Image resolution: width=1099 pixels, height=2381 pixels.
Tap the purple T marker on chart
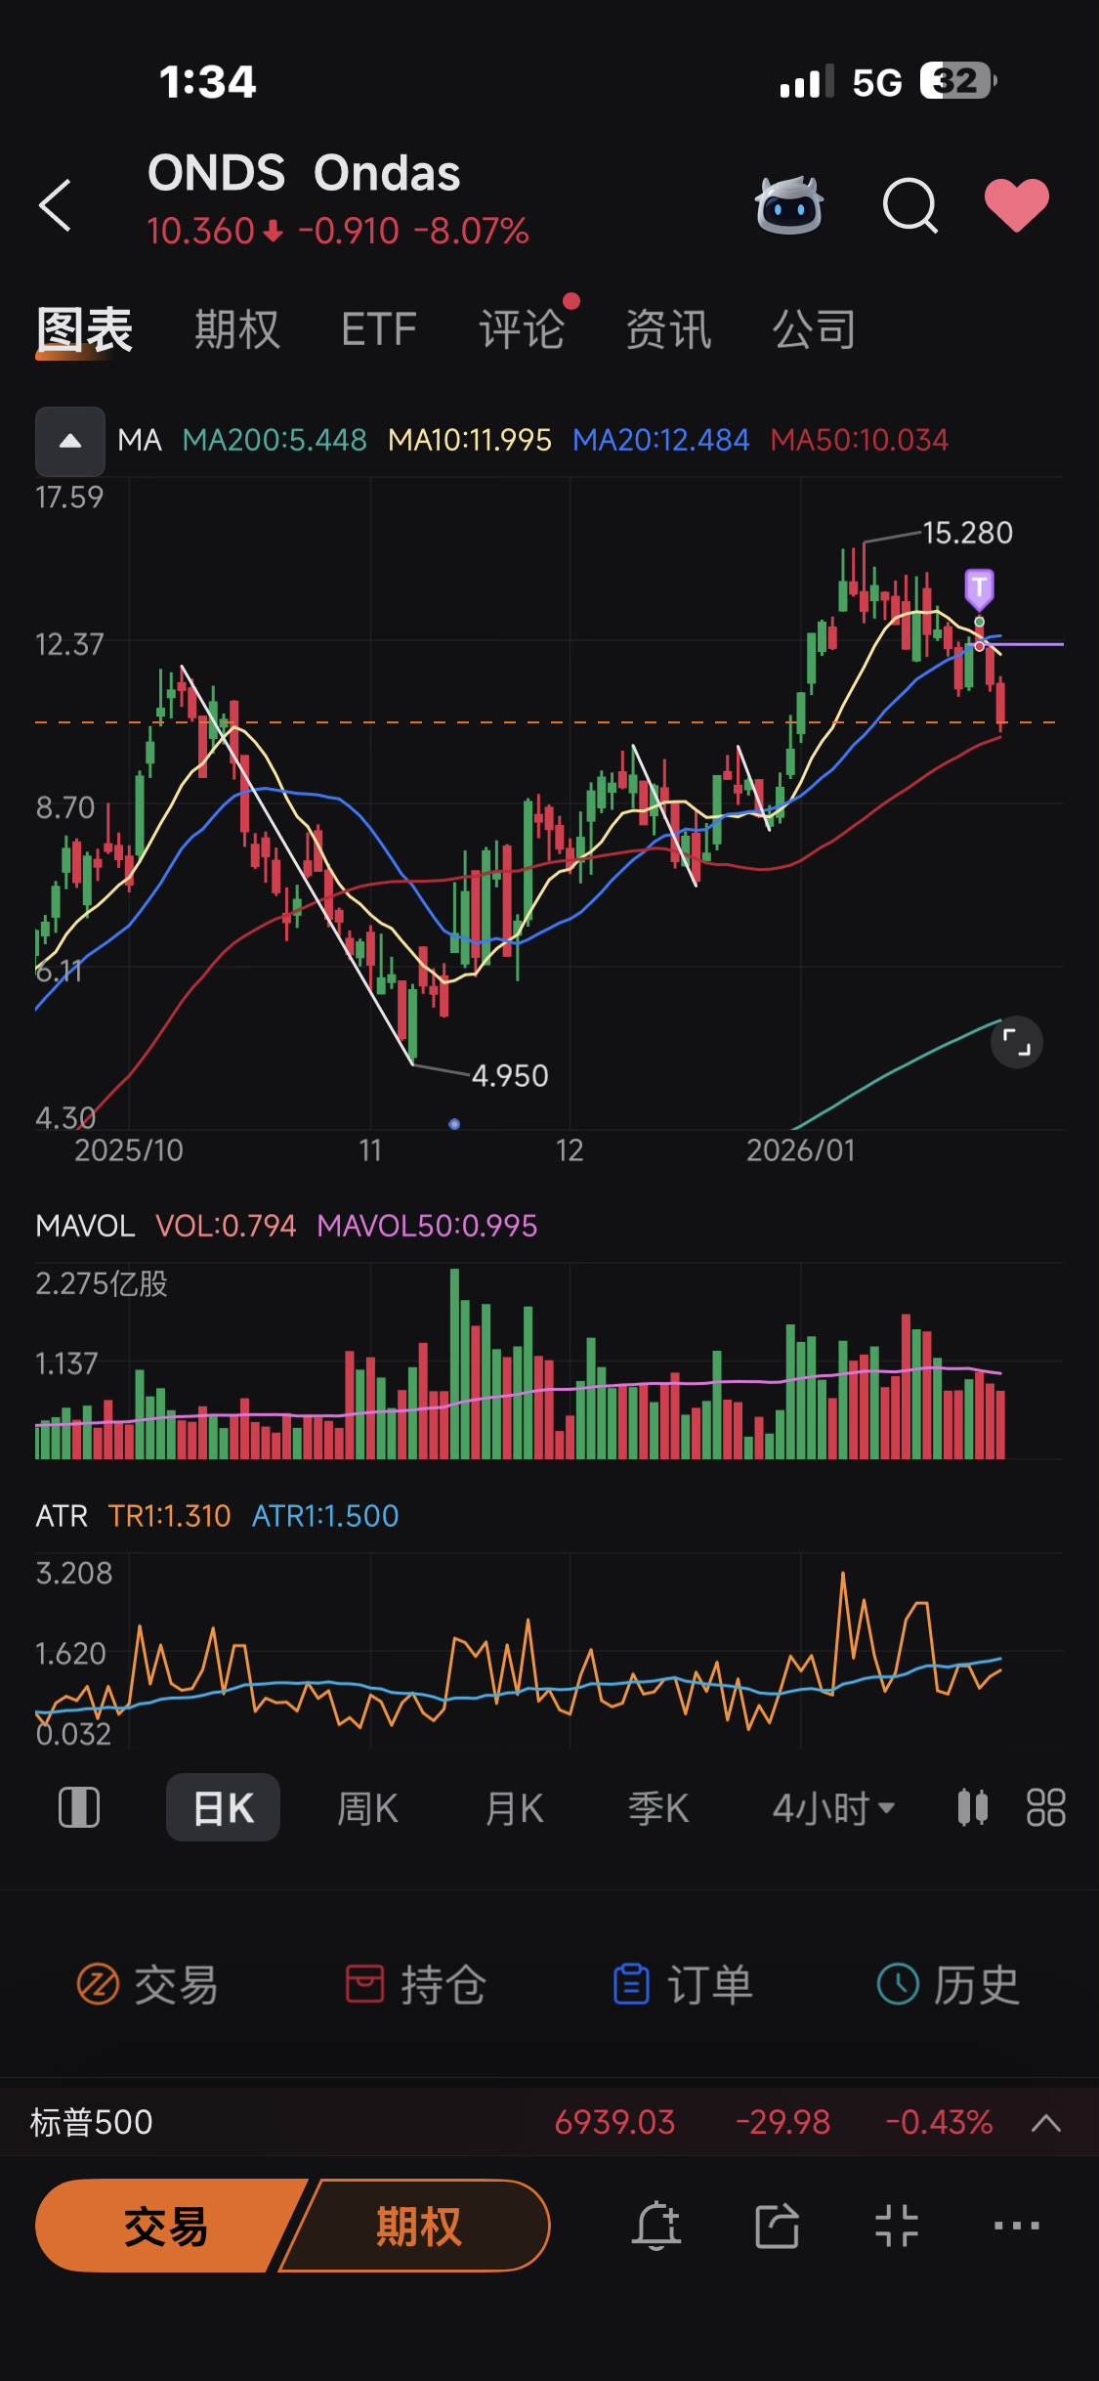[x=979, y=588]
